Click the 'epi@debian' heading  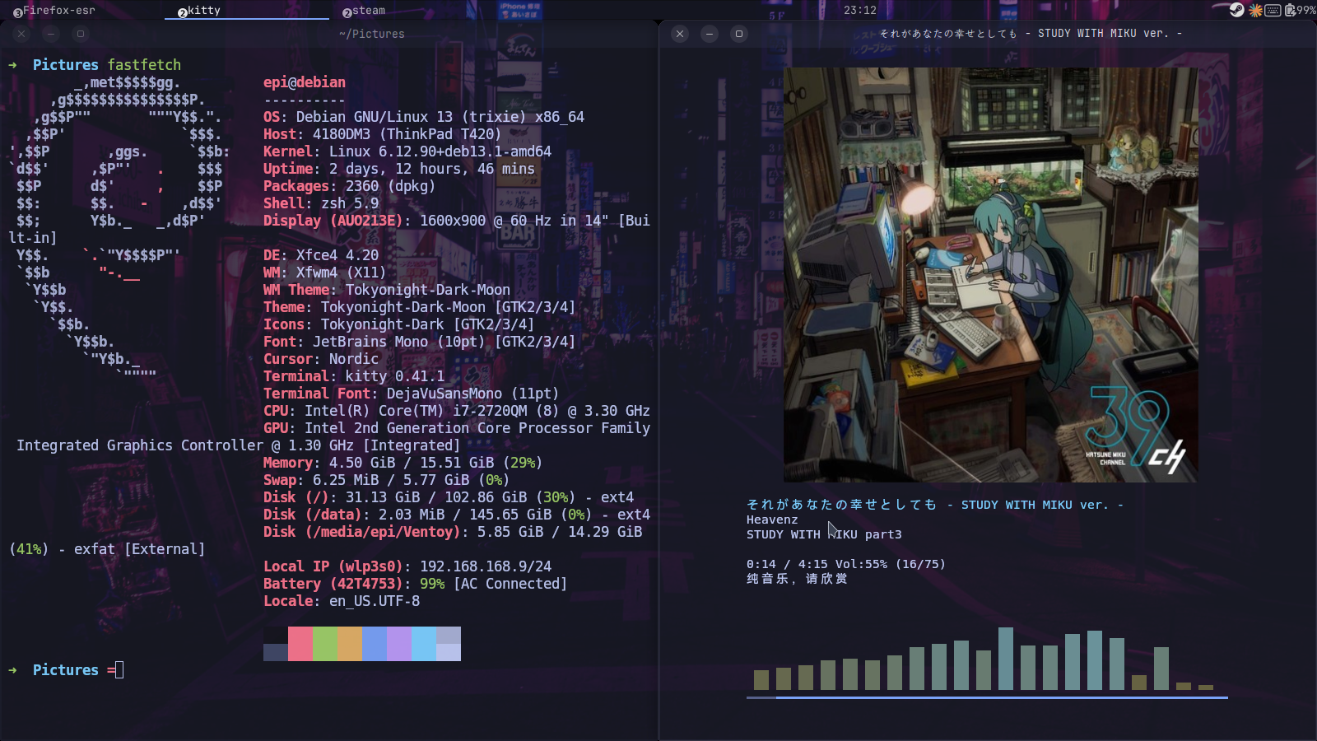(305, 82)
